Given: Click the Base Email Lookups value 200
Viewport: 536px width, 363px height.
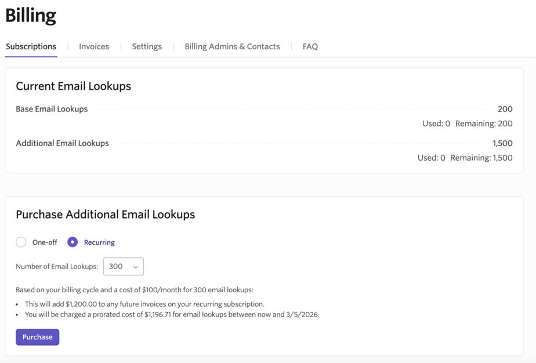Looking at the screenshot, I should (x=505, y=109).
